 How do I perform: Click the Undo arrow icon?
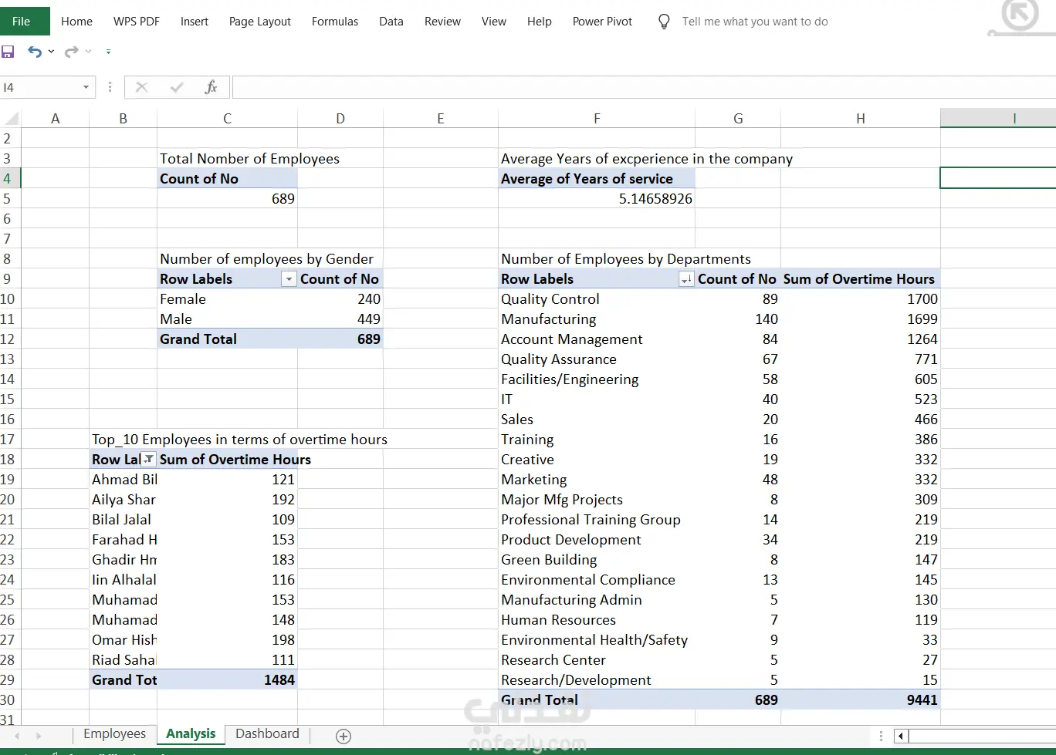35,52
